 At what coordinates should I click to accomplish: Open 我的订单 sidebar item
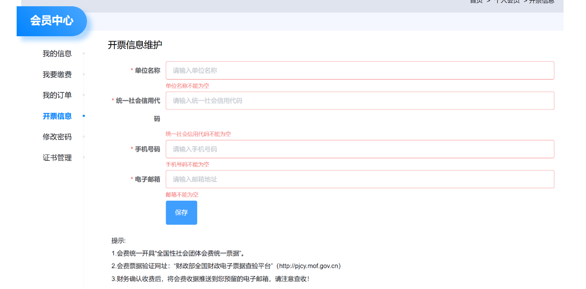[x=57, y=95]
